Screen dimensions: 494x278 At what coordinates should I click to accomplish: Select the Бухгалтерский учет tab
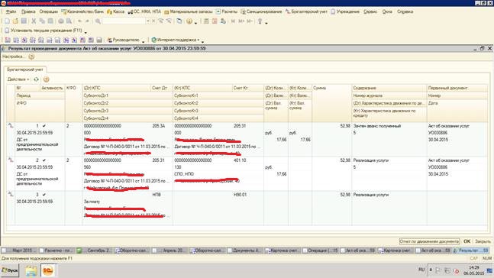pos(25,69)
